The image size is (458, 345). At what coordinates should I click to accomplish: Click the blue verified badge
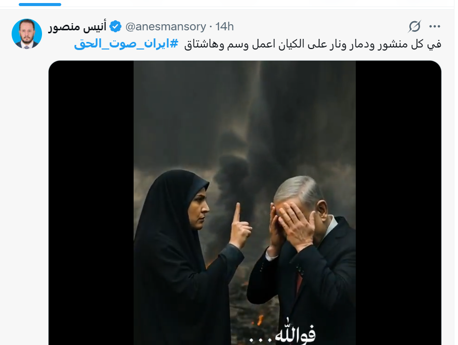click(x=115, y=27)
